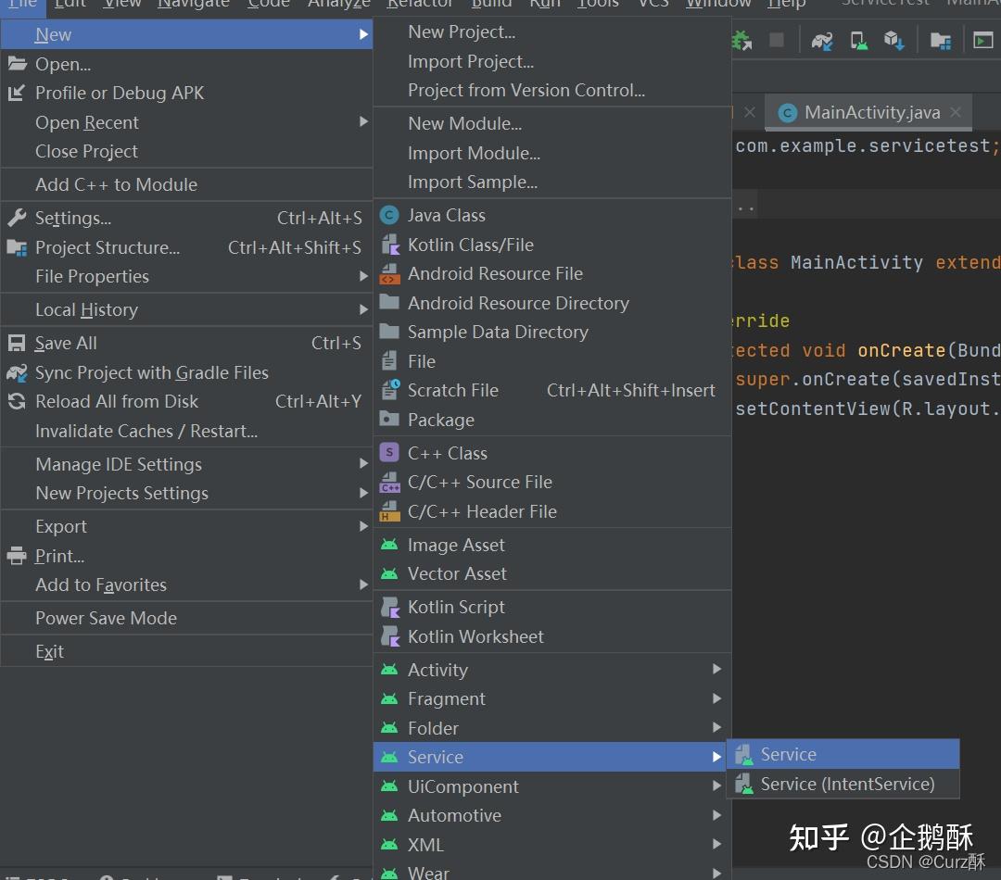Open the Tools menu
This screenshot has width=1001, height=880.
click(x=598, y=4)
